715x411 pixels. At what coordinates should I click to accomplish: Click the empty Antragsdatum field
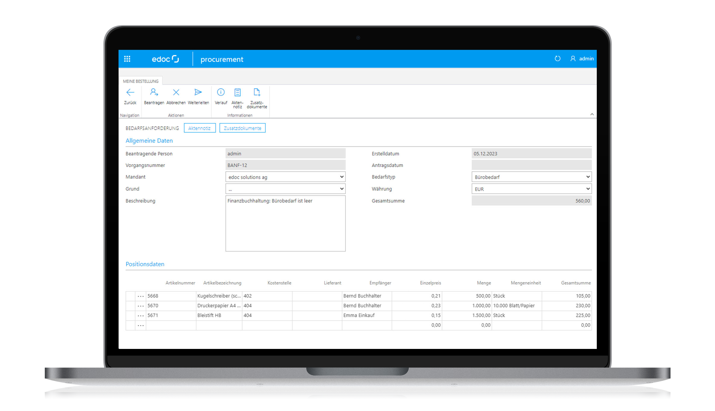point(532,165)
